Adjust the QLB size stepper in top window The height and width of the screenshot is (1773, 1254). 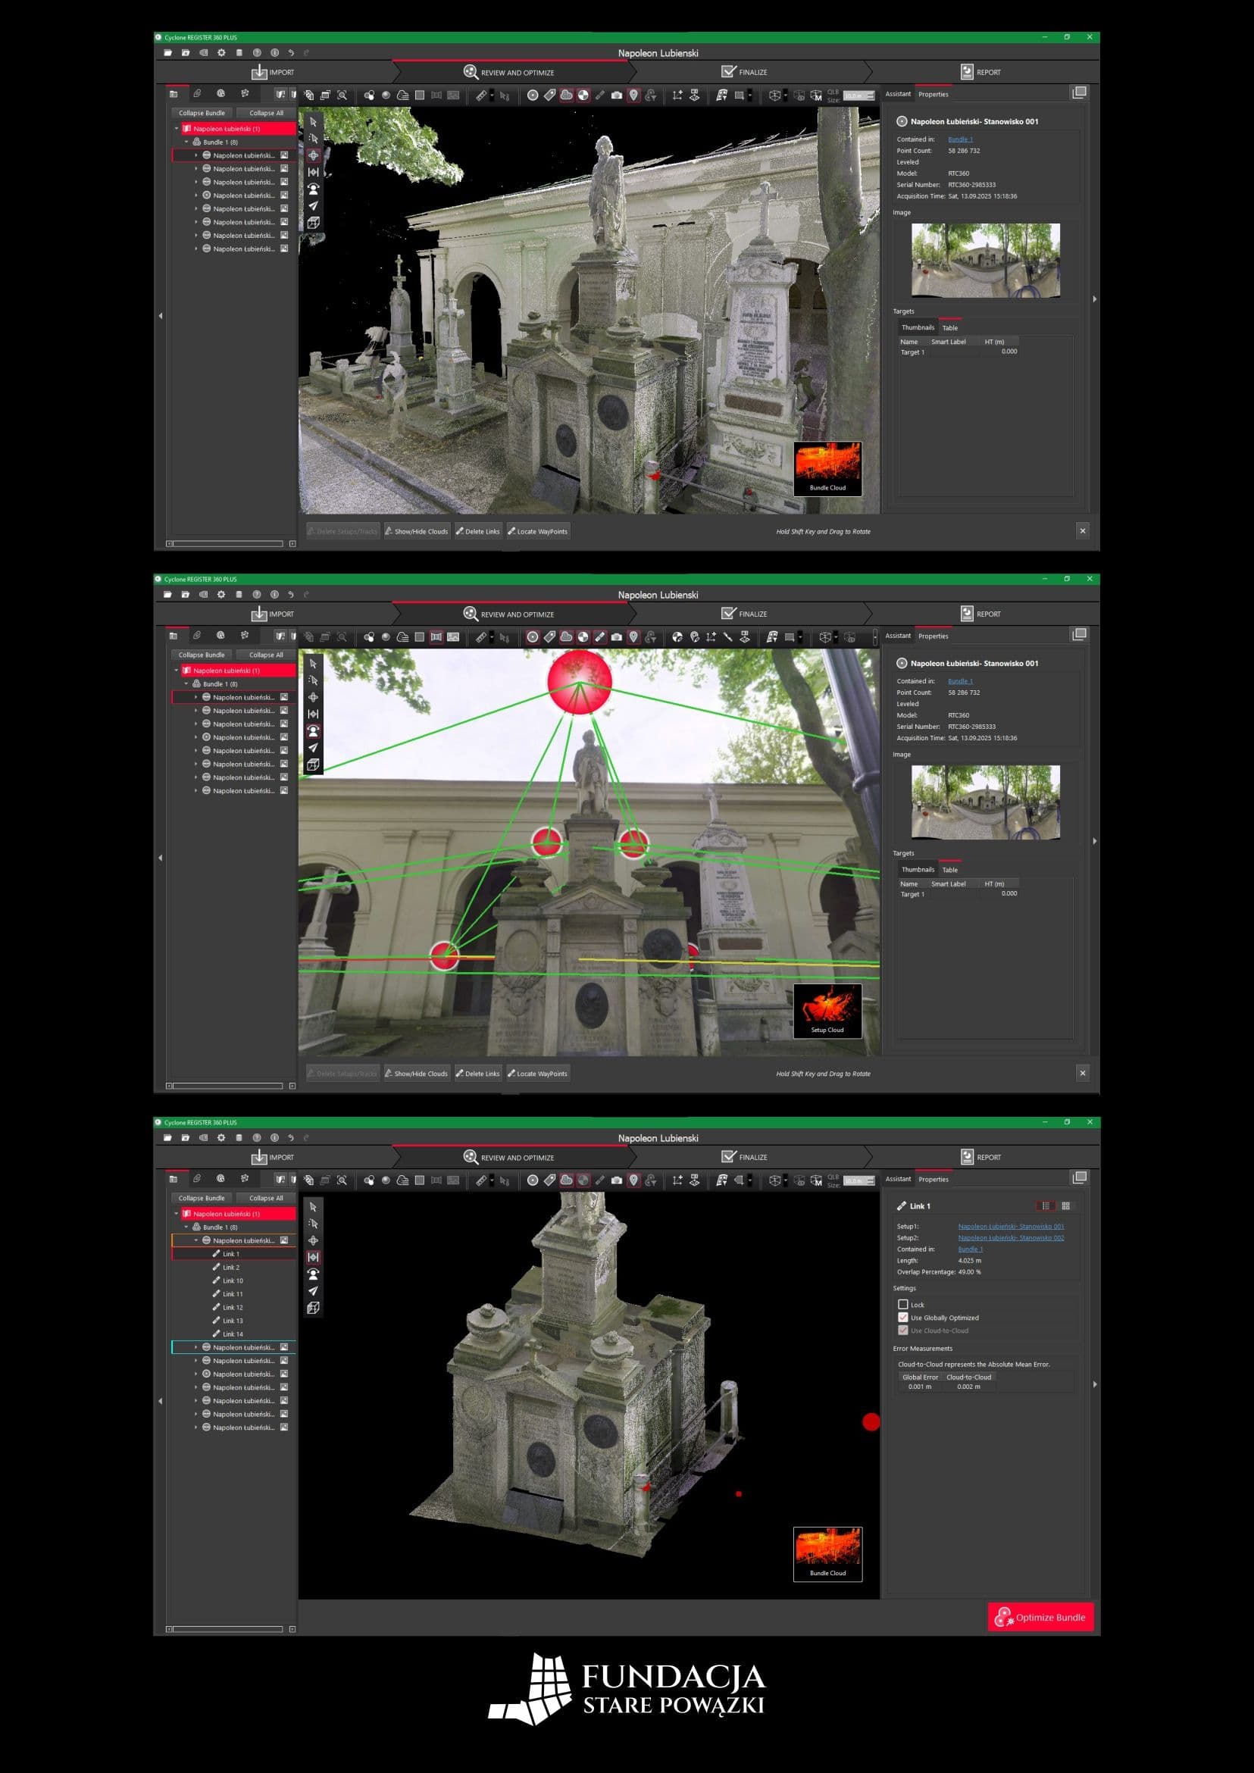click(x=871, y=95)
